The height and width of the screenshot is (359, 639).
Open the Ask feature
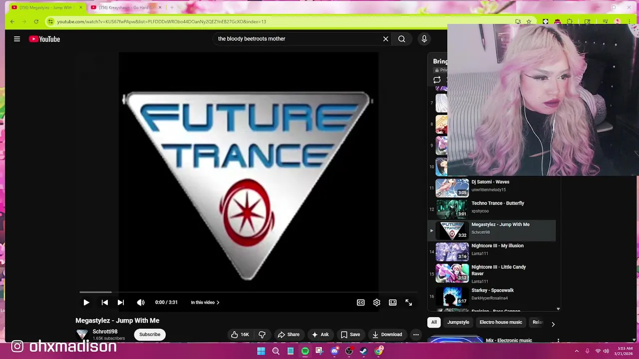tap(320, 335)
